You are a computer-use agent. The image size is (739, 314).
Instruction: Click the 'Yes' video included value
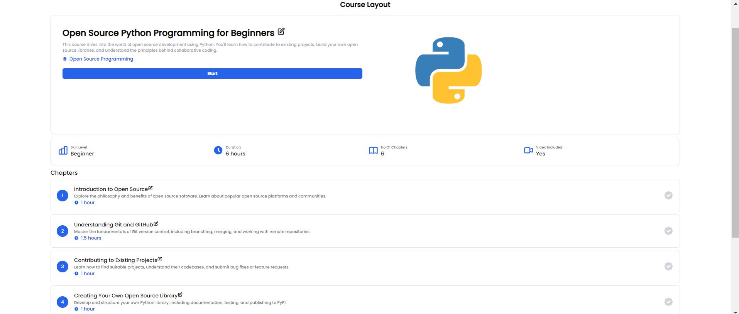541,154
